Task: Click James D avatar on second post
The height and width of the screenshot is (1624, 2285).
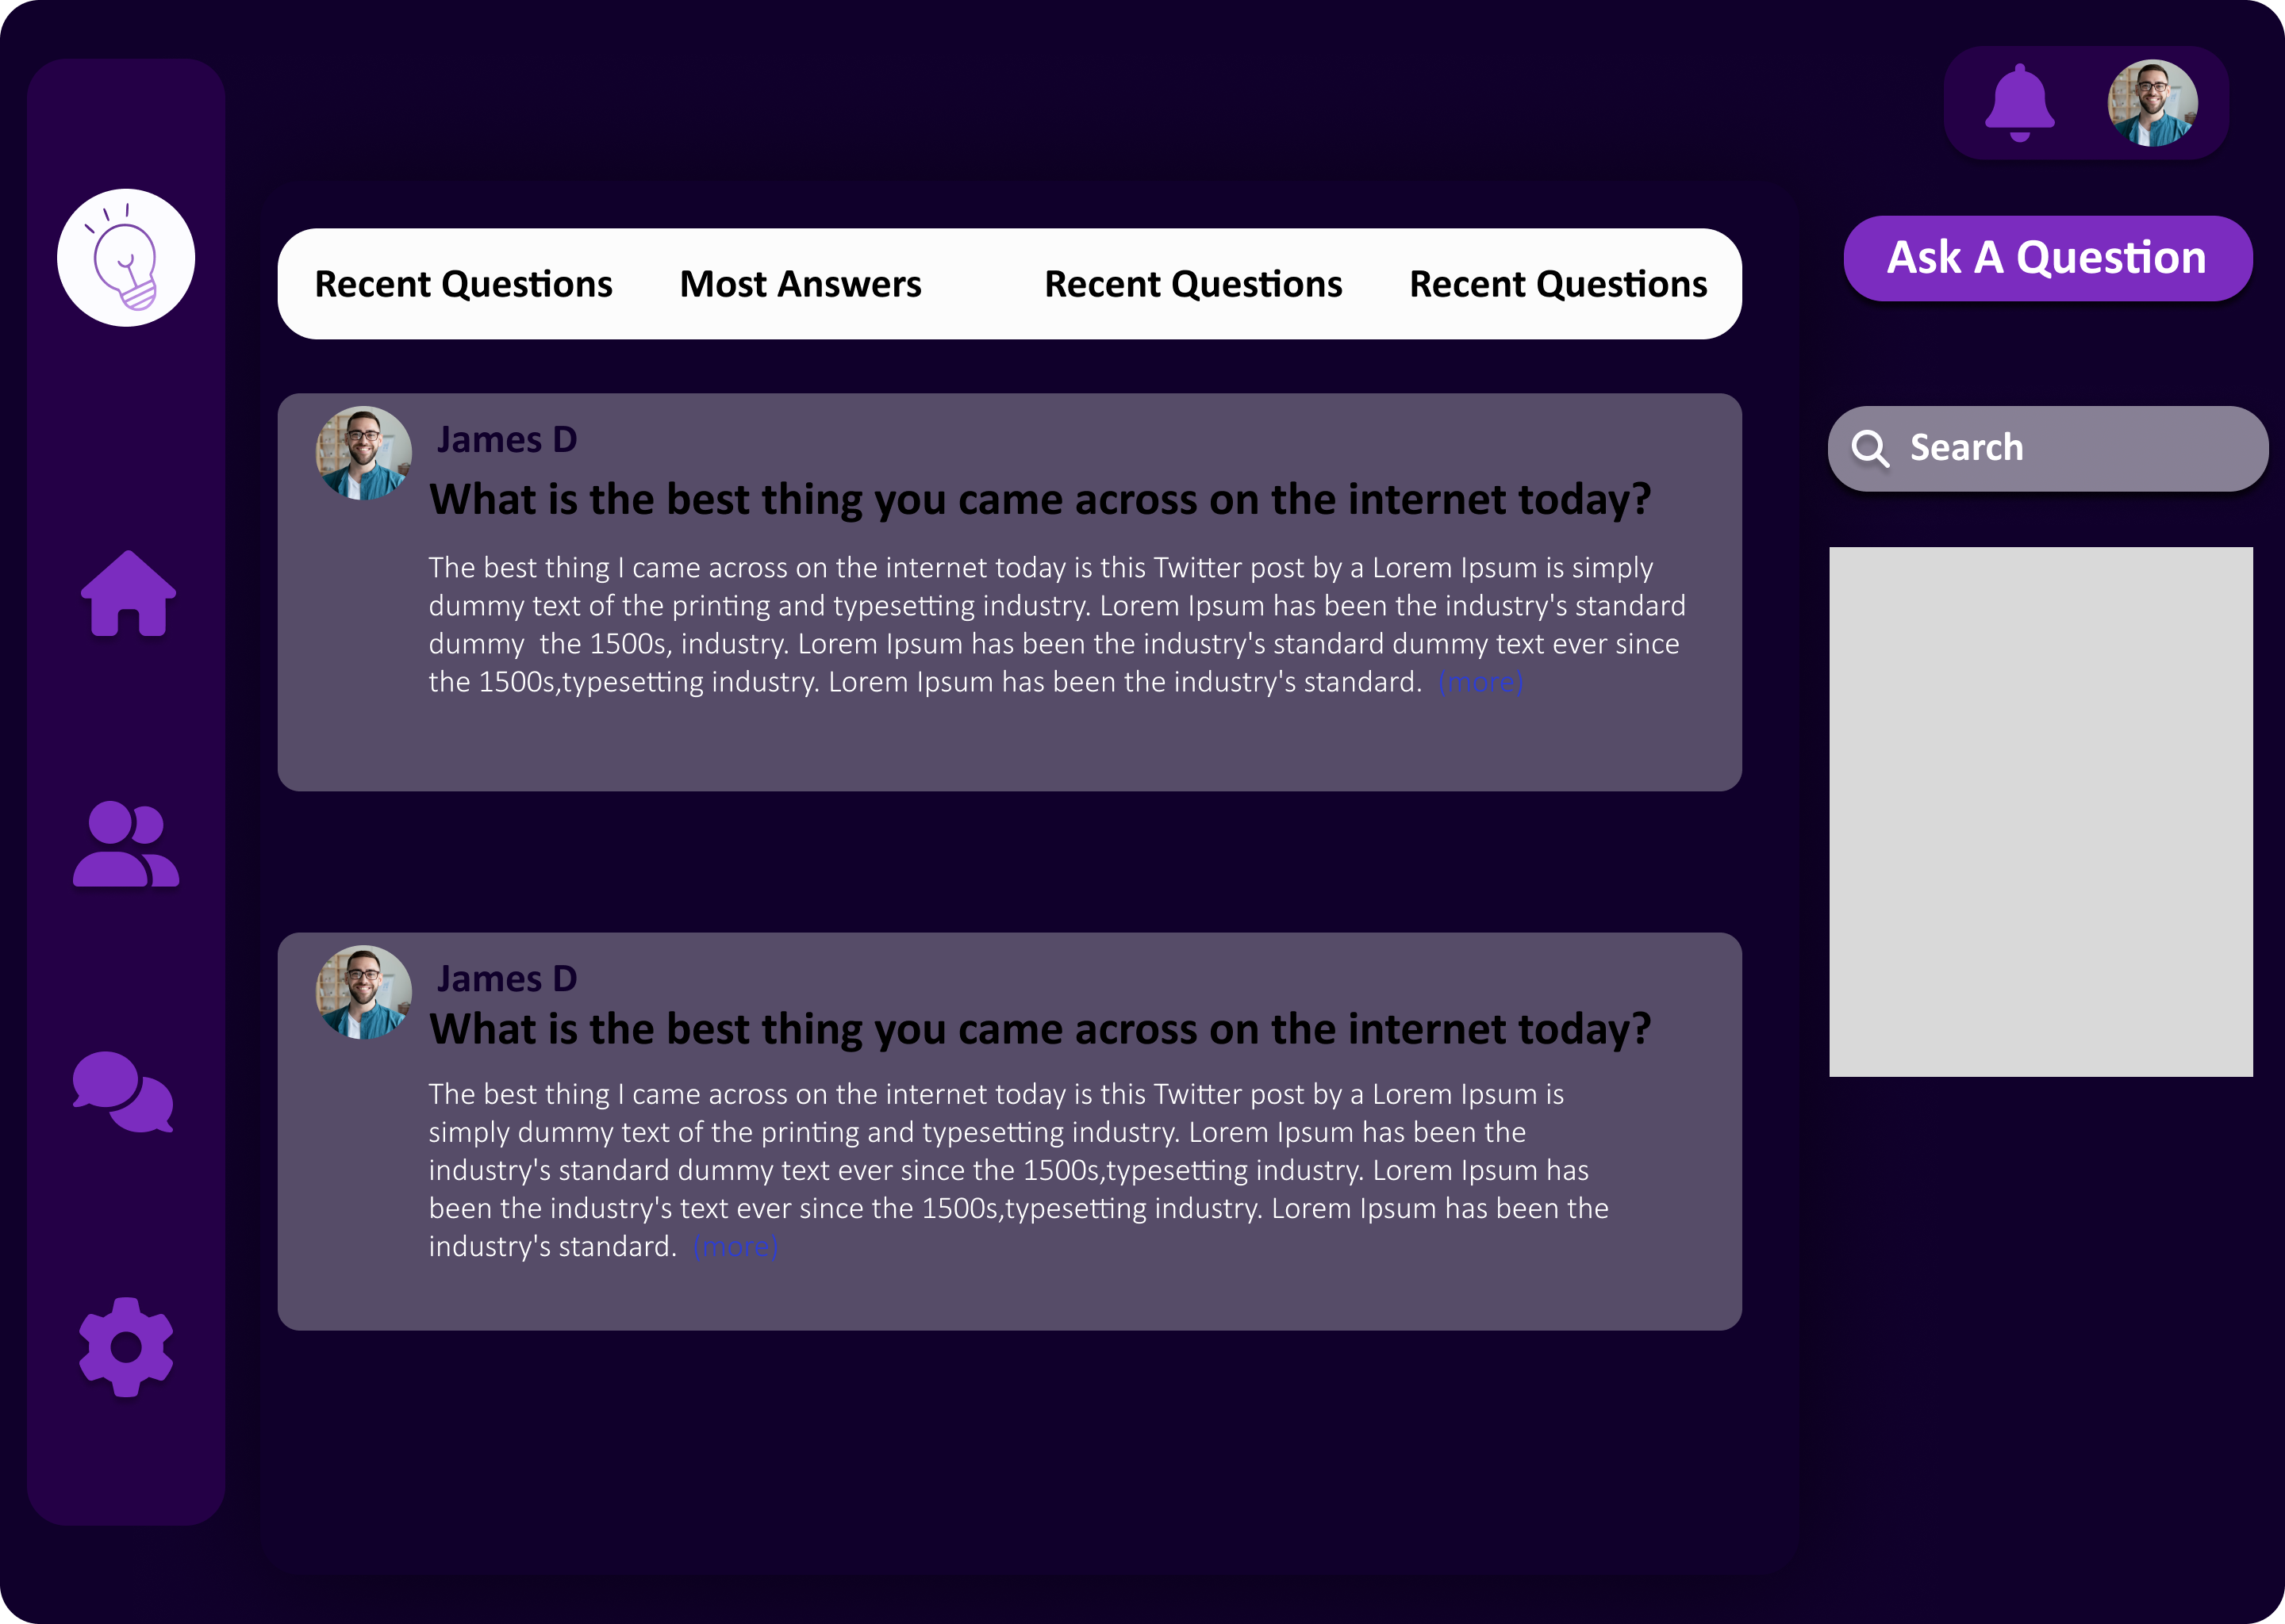Action: 363,993
